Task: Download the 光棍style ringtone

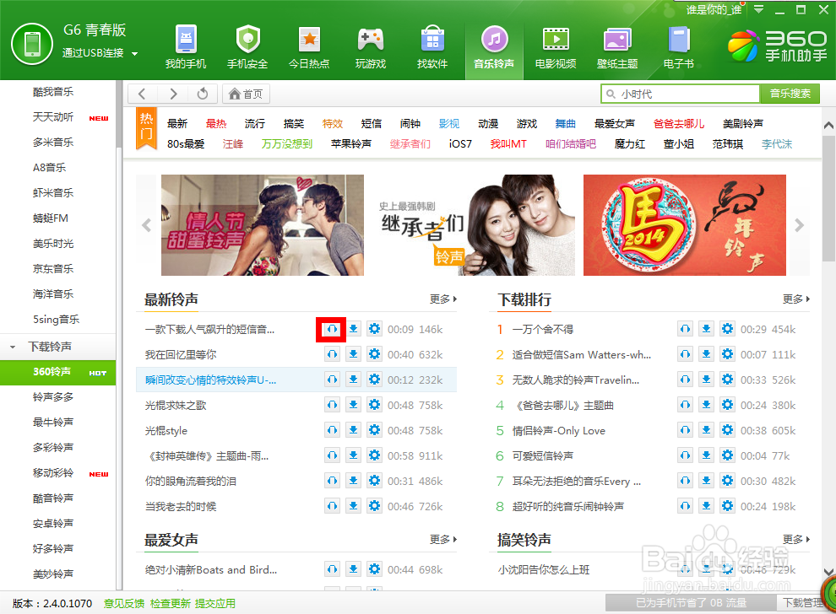Action: tap(353, 430)
